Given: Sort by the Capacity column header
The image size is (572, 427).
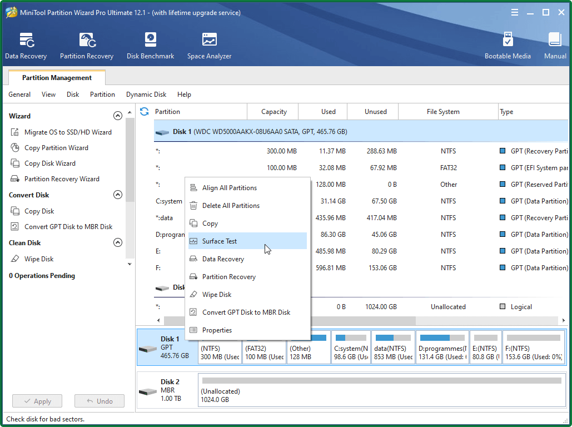Looking at the screenshot, I should (x=273, y=112).
